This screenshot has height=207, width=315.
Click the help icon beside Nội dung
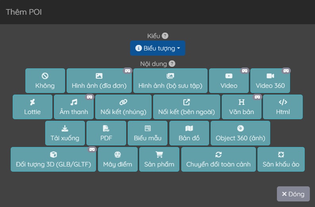(x=172, y=64)
